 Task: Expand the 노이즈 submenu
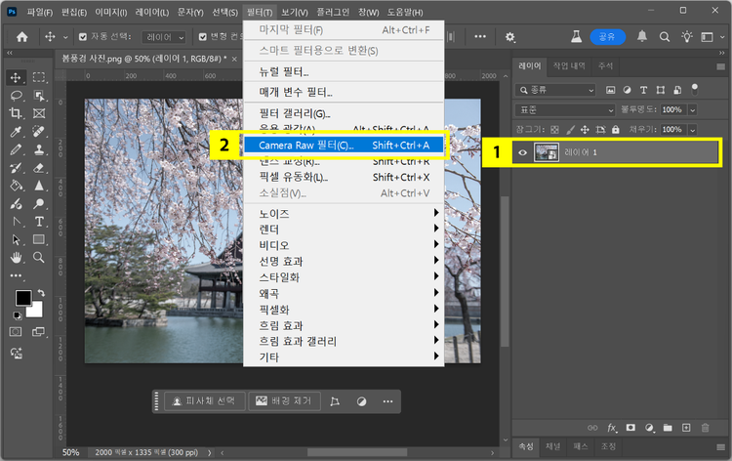pyautogui.click(x=344, y=214)
